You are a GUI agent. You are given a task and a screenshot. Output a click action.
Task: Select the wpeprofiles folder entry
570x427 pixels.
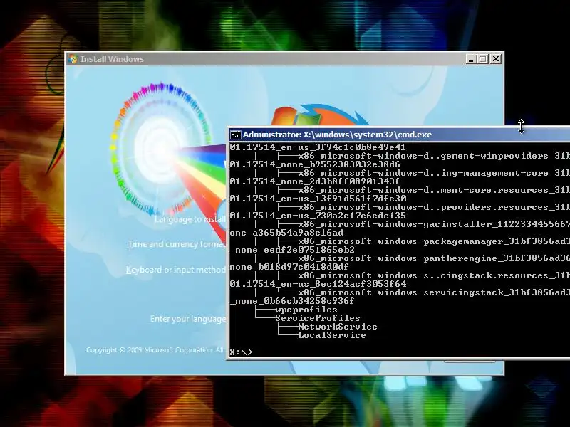306,310
